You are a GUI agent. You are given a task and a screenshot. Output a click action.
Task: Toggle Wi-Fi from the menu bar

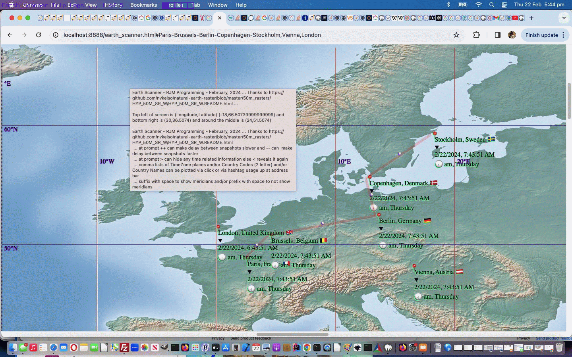(x=478, y=5)
